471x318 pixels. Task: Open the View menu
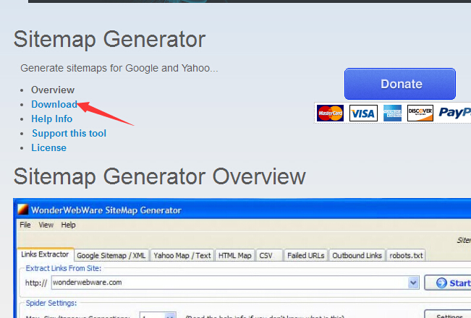tap(46, 225)
